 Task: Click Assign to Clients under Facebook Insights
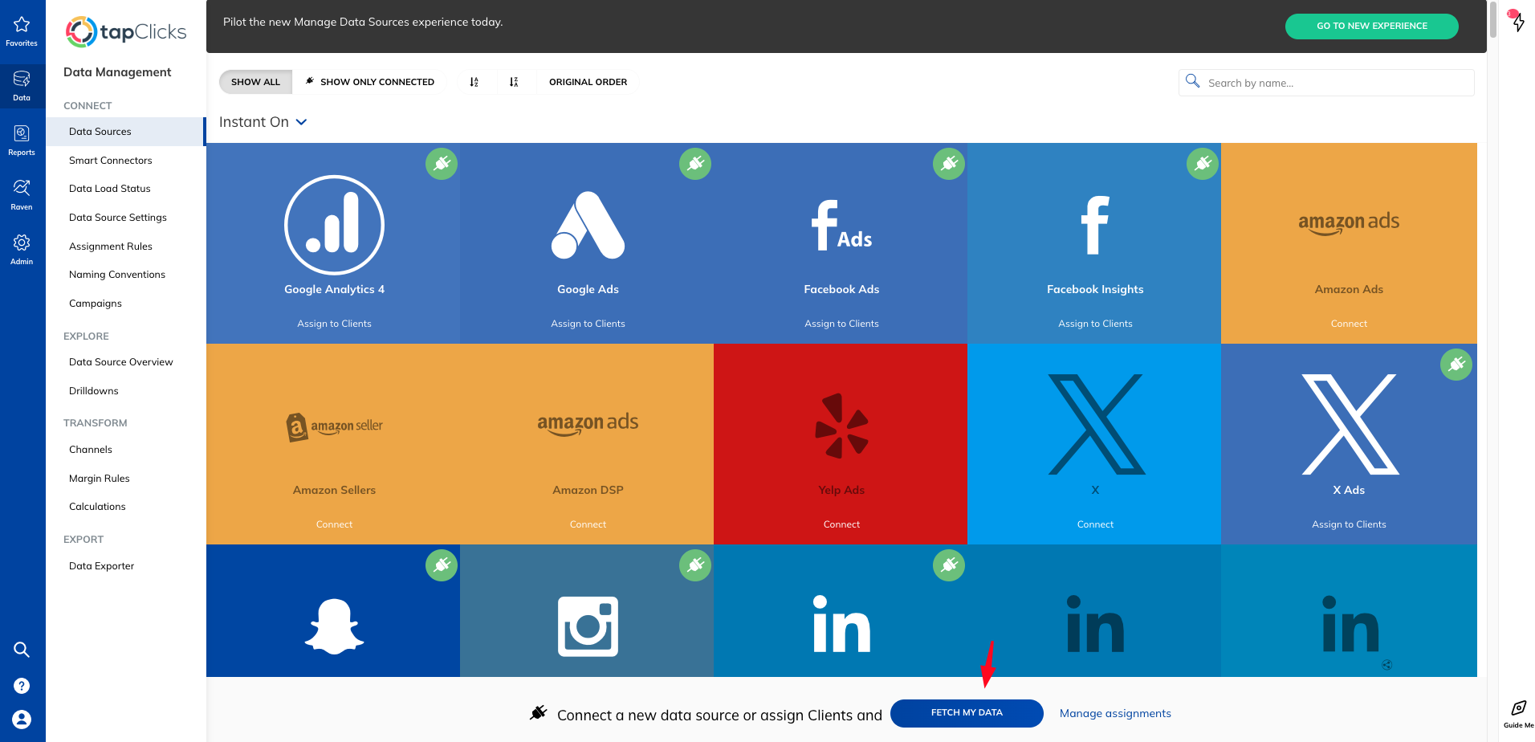1095,324
